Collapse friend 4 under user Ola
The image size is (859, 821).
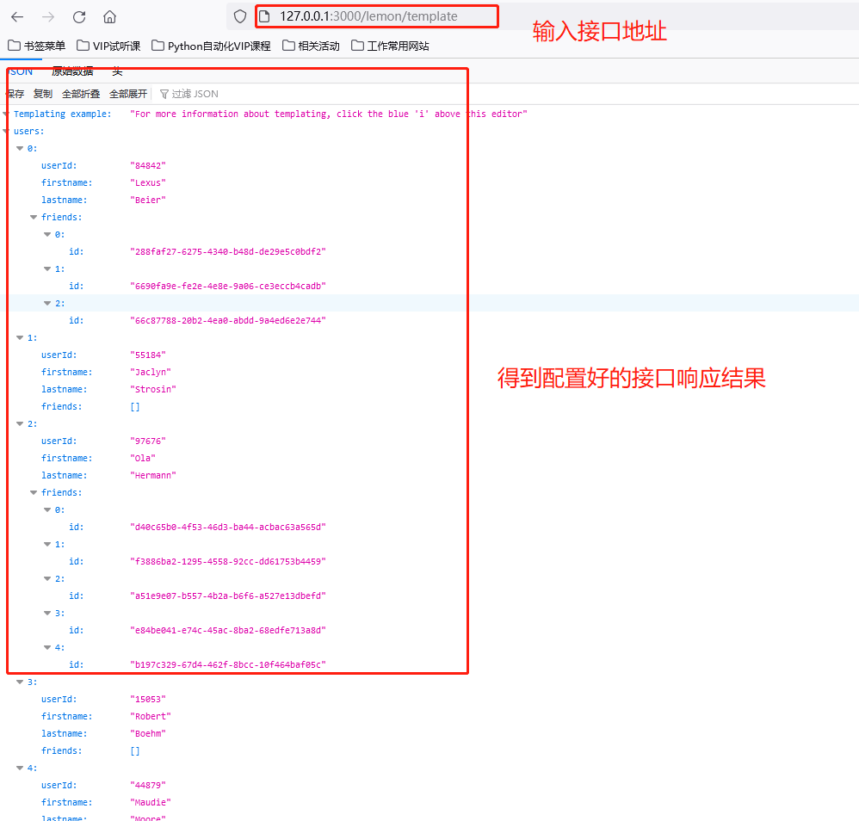point(47,648)
